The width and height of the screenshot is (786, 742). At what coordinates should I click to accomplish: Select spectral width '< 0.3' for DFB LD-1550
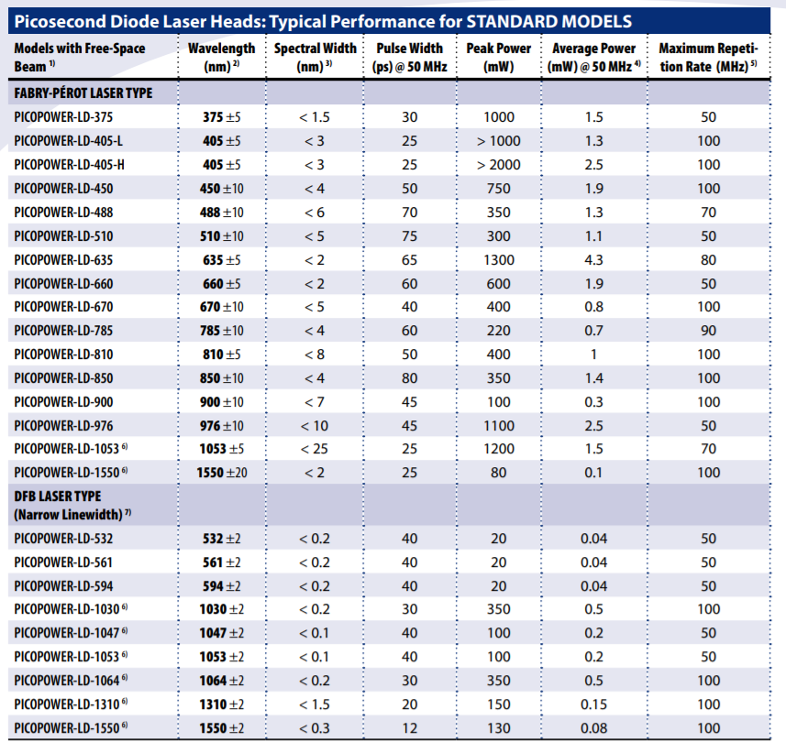(315, 728)
